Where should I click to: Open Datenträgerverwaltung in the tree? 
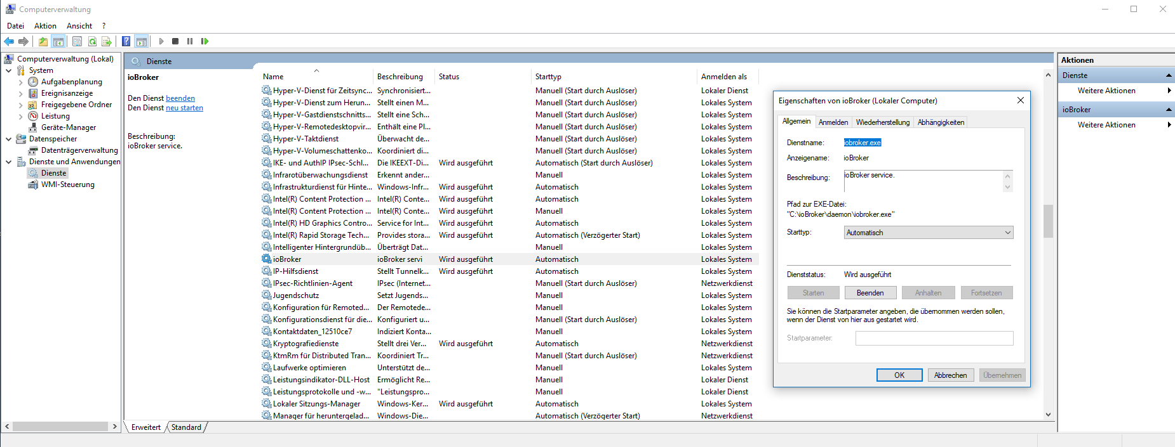coord(79,150)
